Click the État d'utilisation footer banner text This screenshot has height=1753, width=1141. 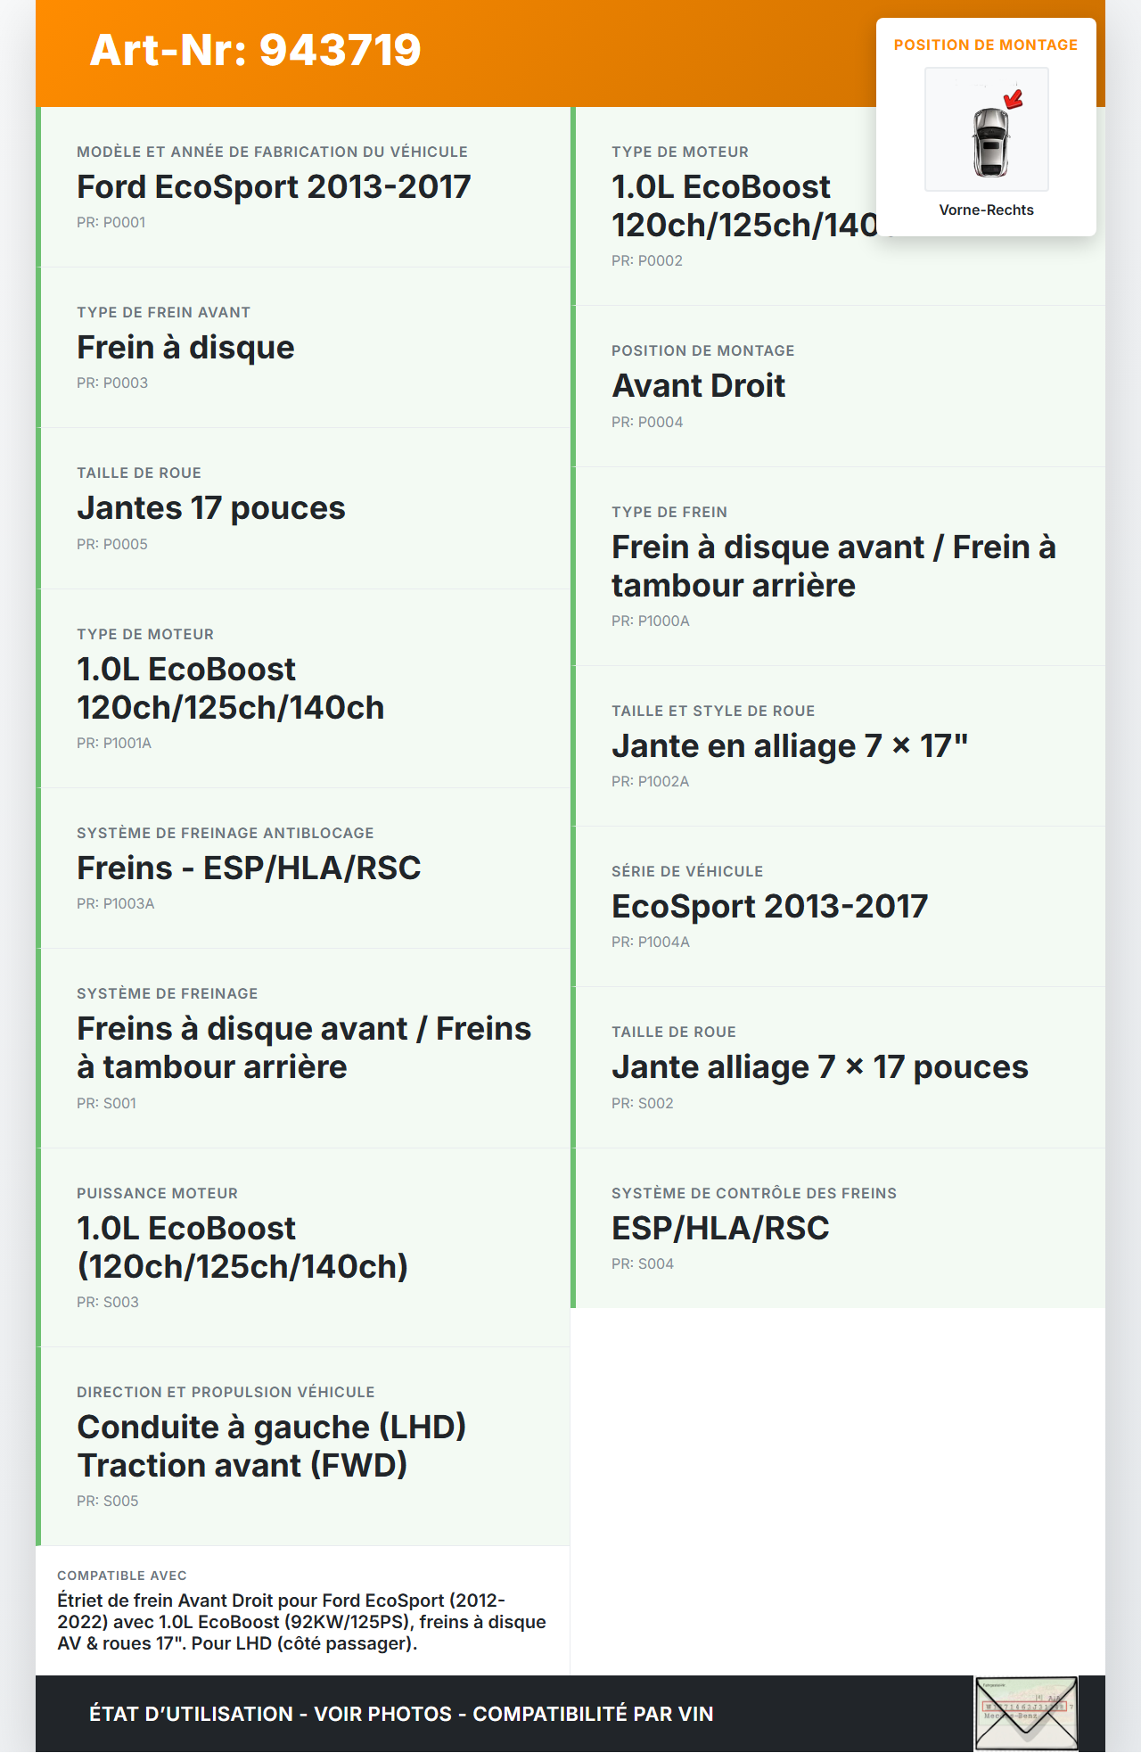[401, 1714]
